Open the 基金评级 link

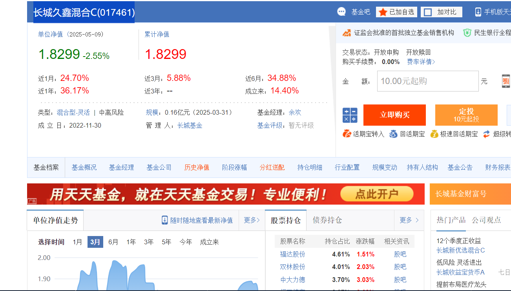pyautogui.click(x=270, y=125)
